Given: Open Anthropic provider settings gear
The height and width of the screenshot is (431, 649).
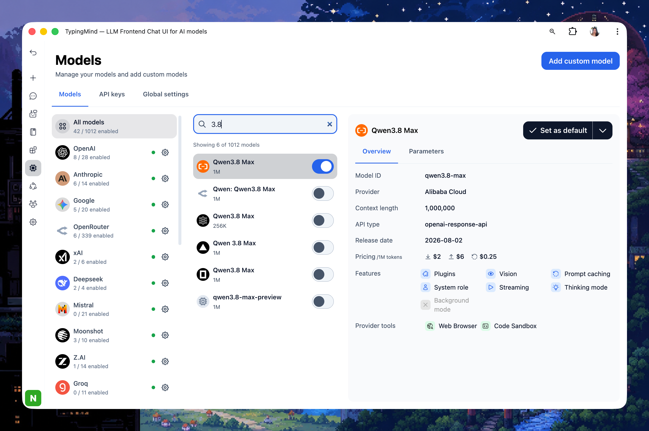Looking at the screenshot, I should point(165,179).
